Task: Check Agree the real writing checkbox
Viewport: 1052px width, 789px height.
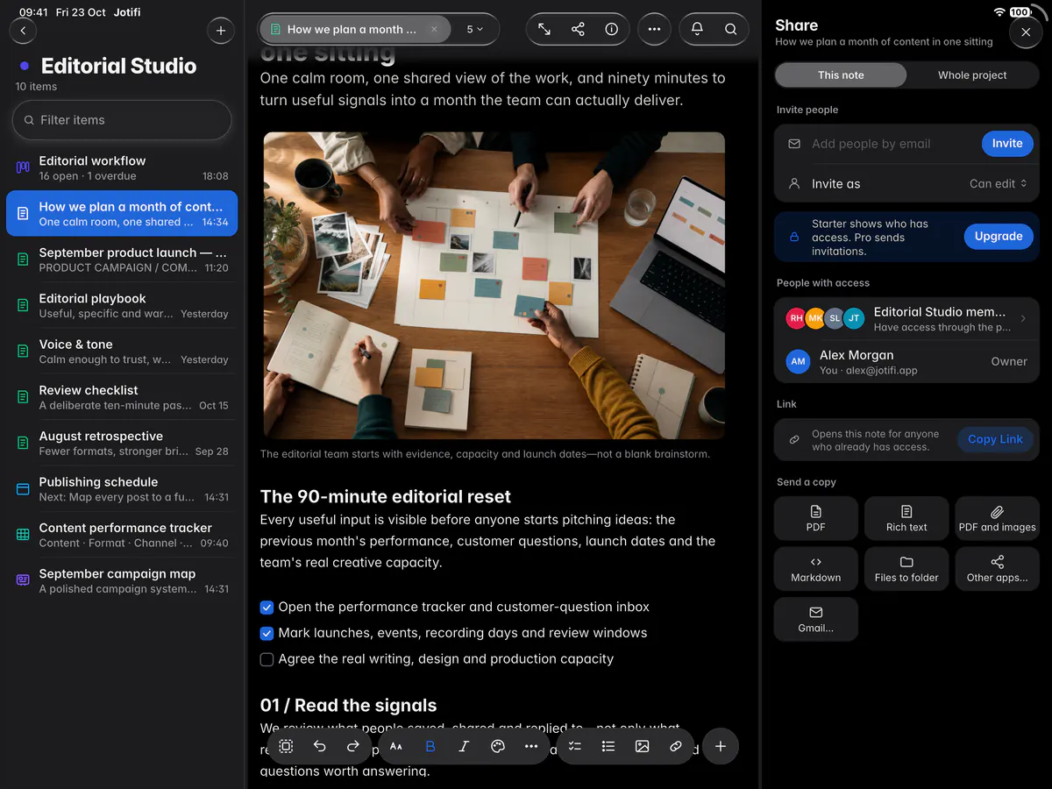Action: (267, 659)
